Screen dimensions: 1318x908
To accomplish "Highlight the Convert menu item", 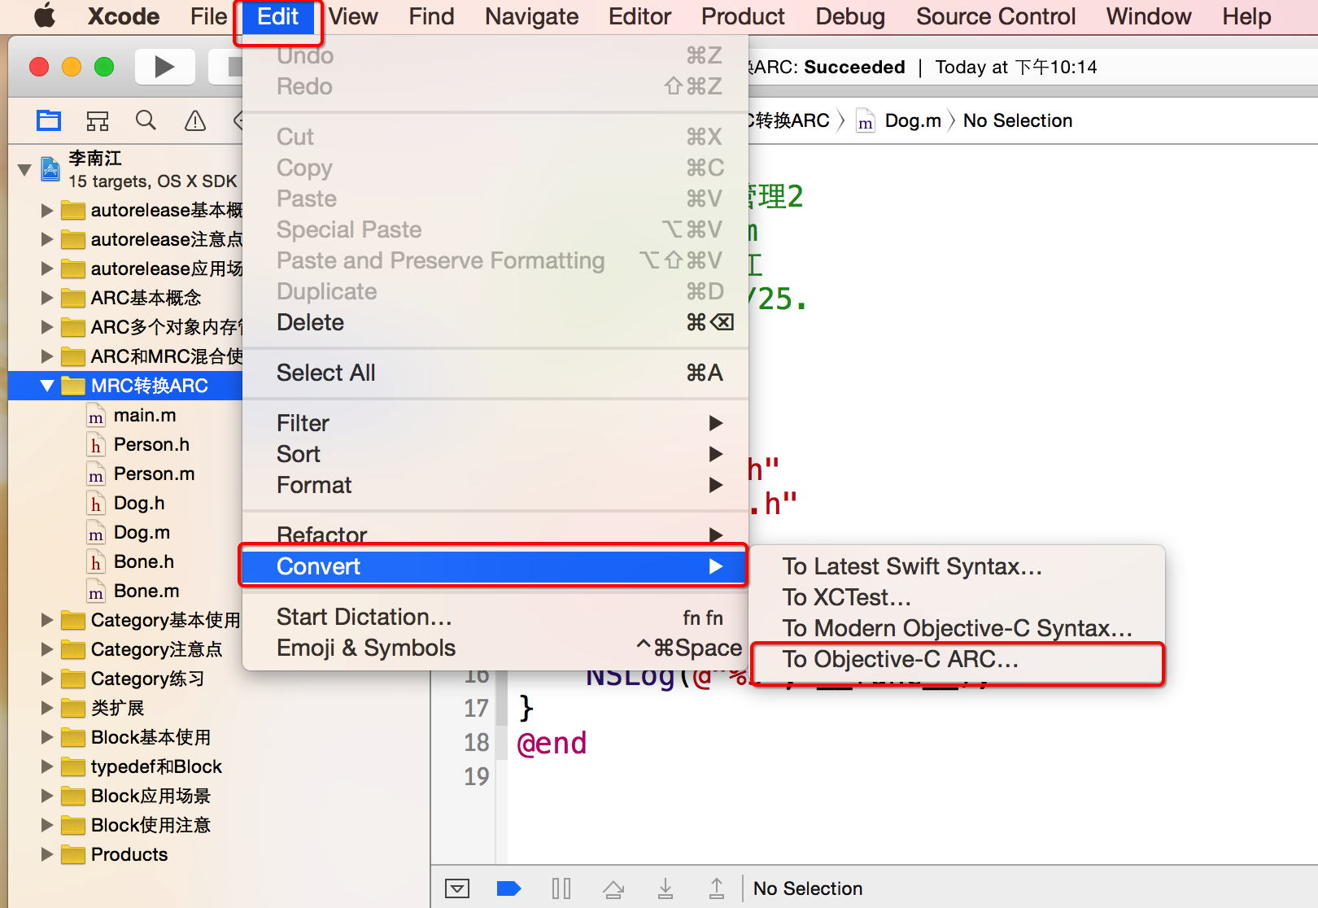I will [x=495, y=566].
